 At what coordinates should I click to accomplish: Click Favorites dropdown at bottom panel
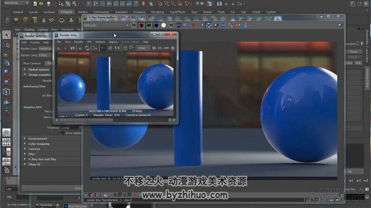(x=46, y=205)
